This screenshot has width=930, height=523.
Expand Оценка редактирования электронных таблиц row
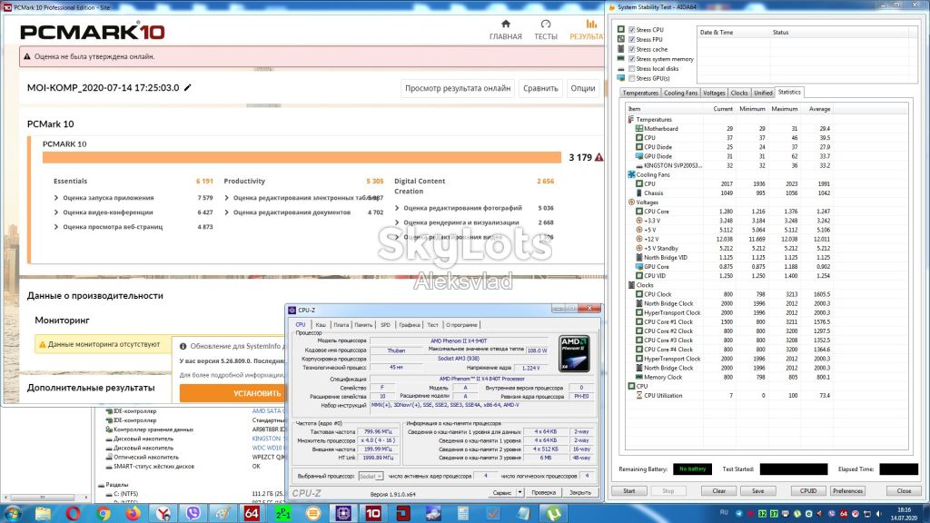pyautogui.click(x=226, y=197)
